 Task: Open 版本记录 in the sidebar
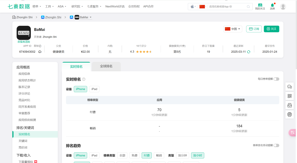pos(24,87)
